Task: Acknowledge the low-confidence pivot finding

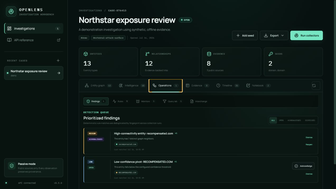Action: [303, 166]
